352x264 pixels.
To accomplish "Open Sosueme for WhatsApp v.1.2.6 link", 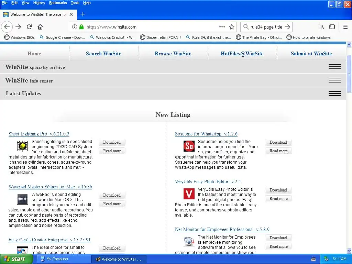I will pyautogui.click(x=206, y=134).
